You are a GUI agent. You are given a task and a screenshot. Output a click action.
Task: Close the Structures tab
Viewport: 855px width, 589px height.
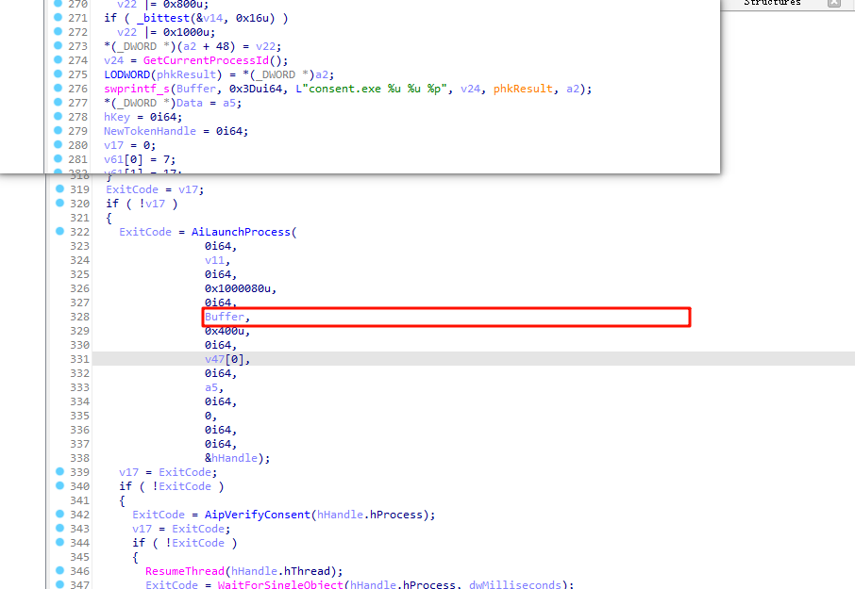coord(833,4)
